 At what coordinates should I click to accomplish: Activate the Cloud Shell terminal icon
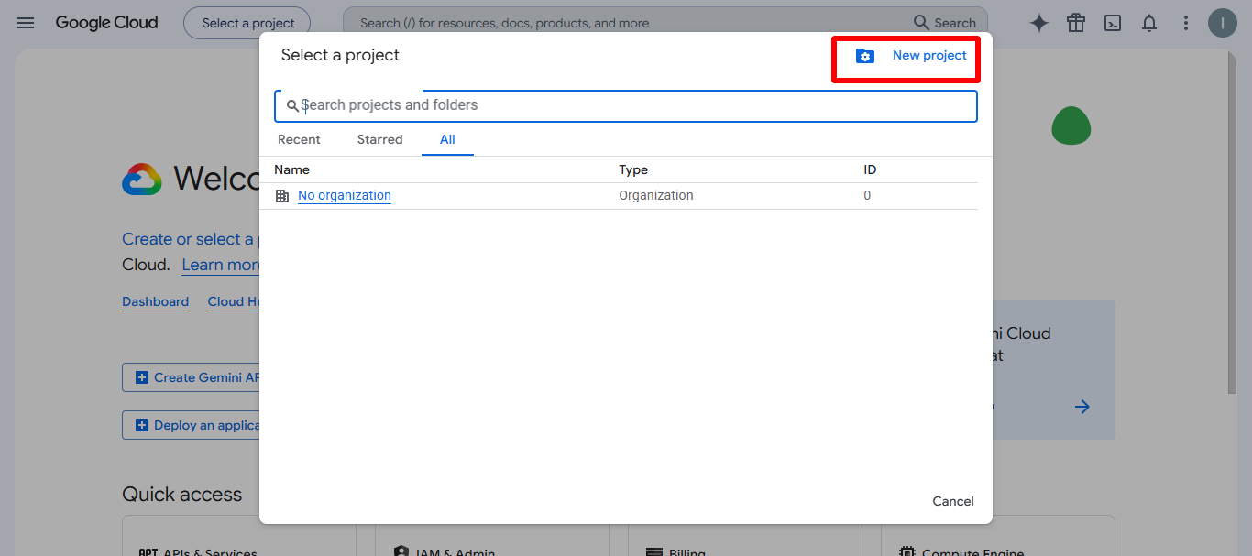(1113, 24)
